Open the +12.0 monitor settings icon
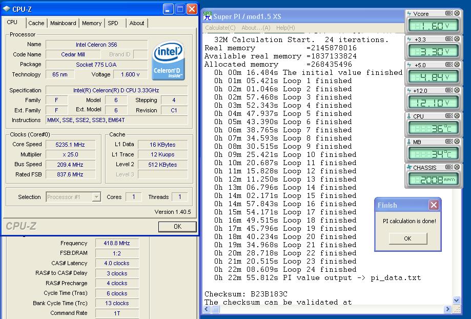 449,90
